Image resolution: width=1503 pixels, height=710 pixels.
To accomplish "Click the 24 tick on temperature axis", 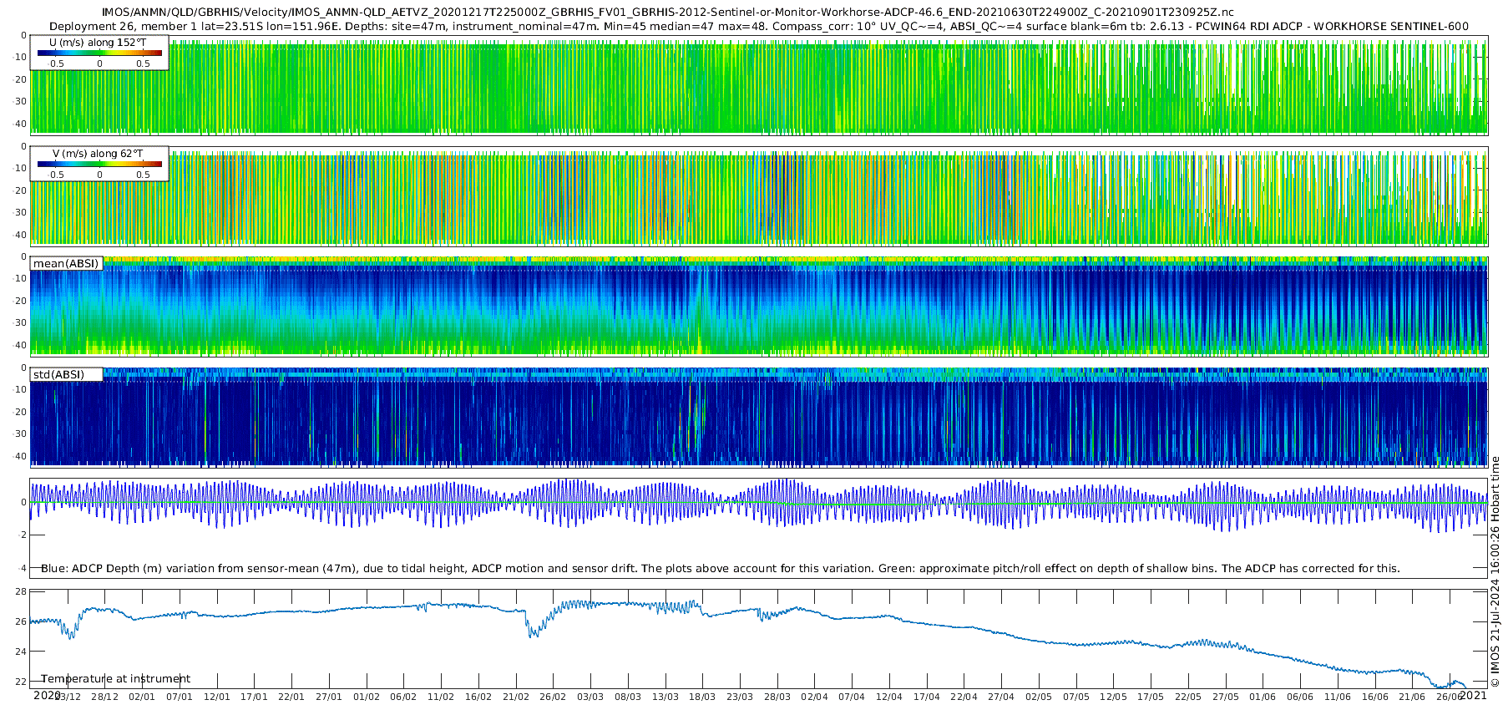I will [21, 652].
